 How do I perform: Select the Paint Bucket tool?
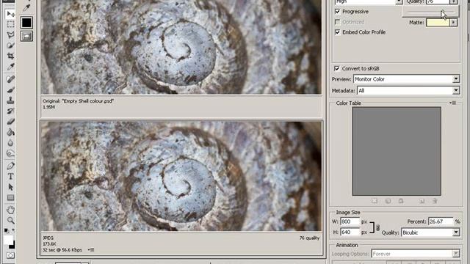[10, 132]
